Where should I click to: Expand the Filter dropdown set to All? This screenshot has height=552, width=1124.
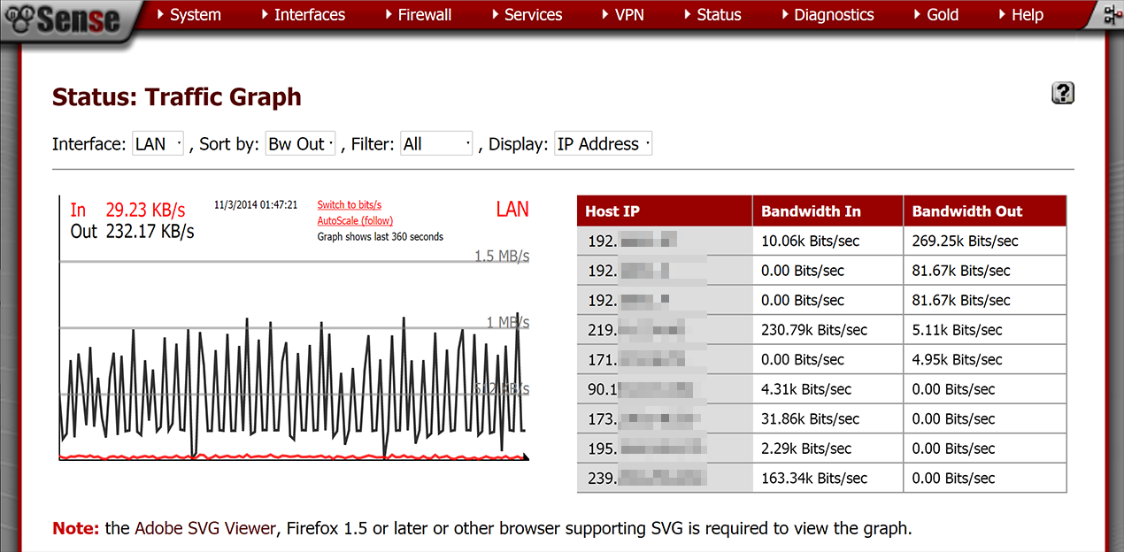pos(436,144)
